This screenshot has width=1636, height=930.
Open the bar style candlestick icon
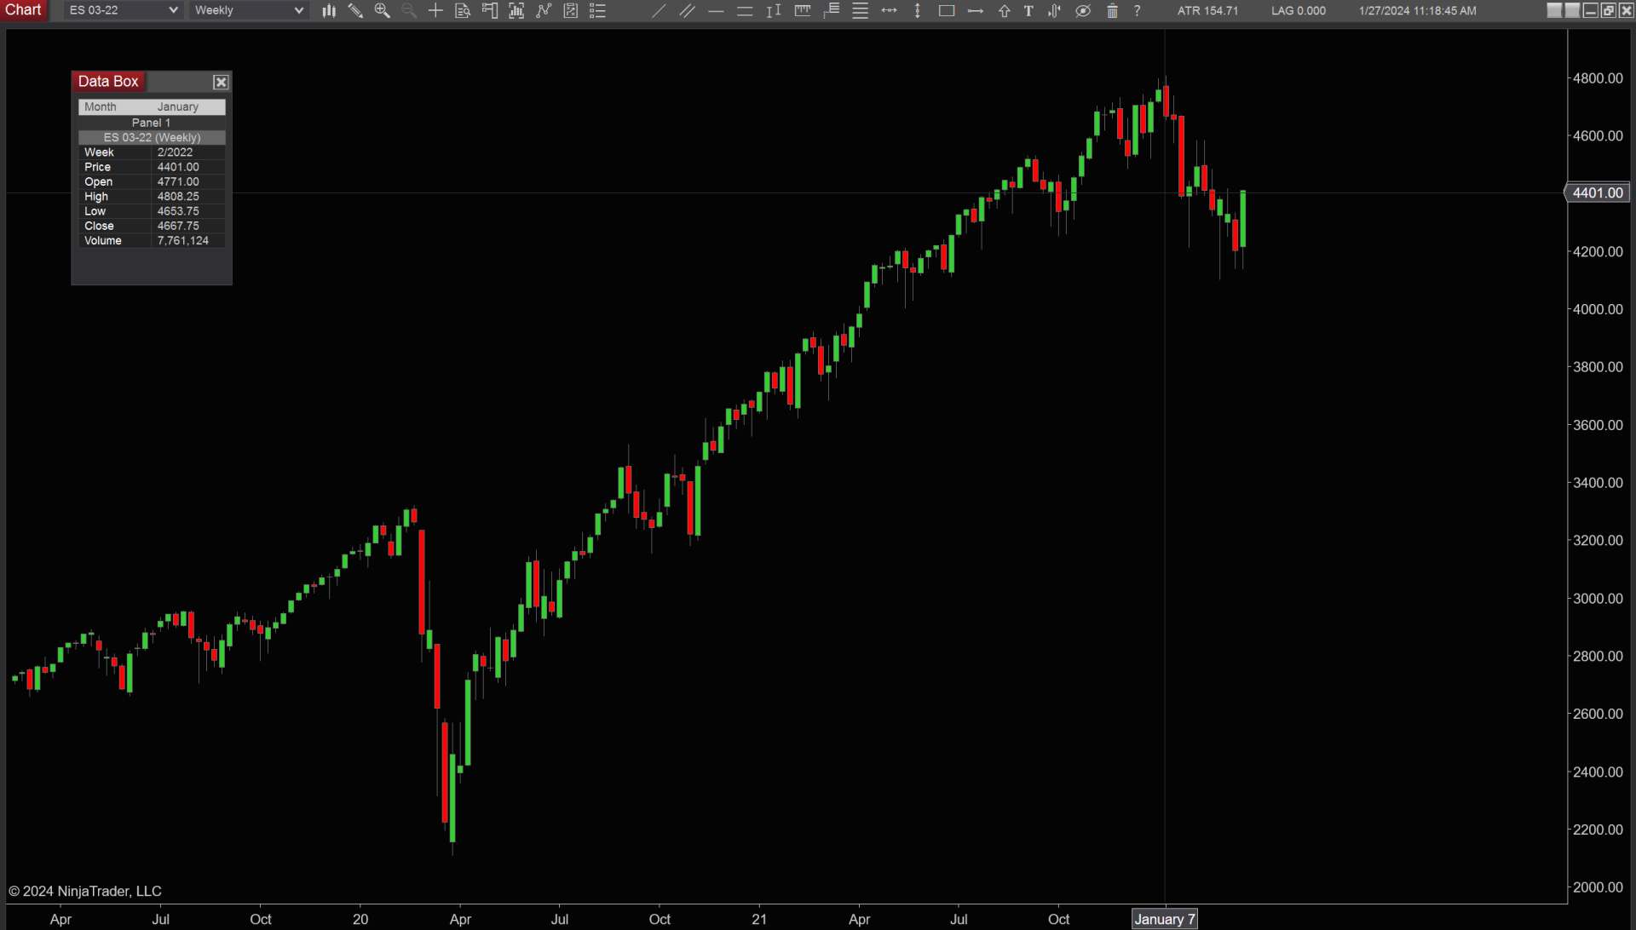coord(329,11)
